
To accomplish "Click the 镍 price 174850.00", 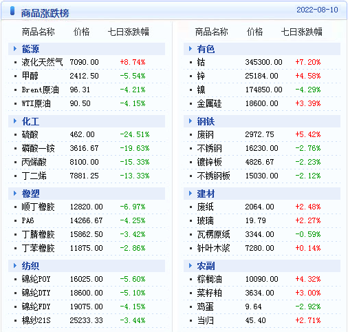I will pyautogui.click(x=263, y=90).
